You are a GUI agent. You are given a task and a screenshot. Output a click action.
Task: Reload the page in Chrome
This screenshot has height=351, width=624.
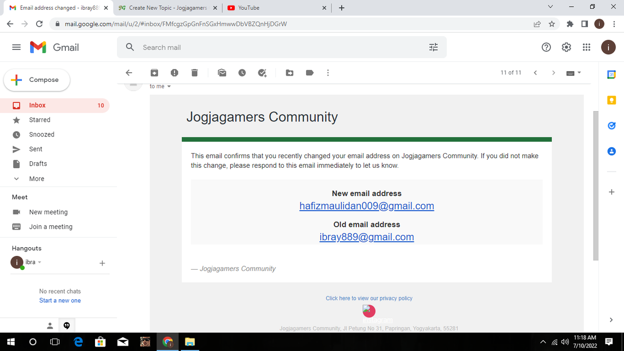(x=39, y=24)
